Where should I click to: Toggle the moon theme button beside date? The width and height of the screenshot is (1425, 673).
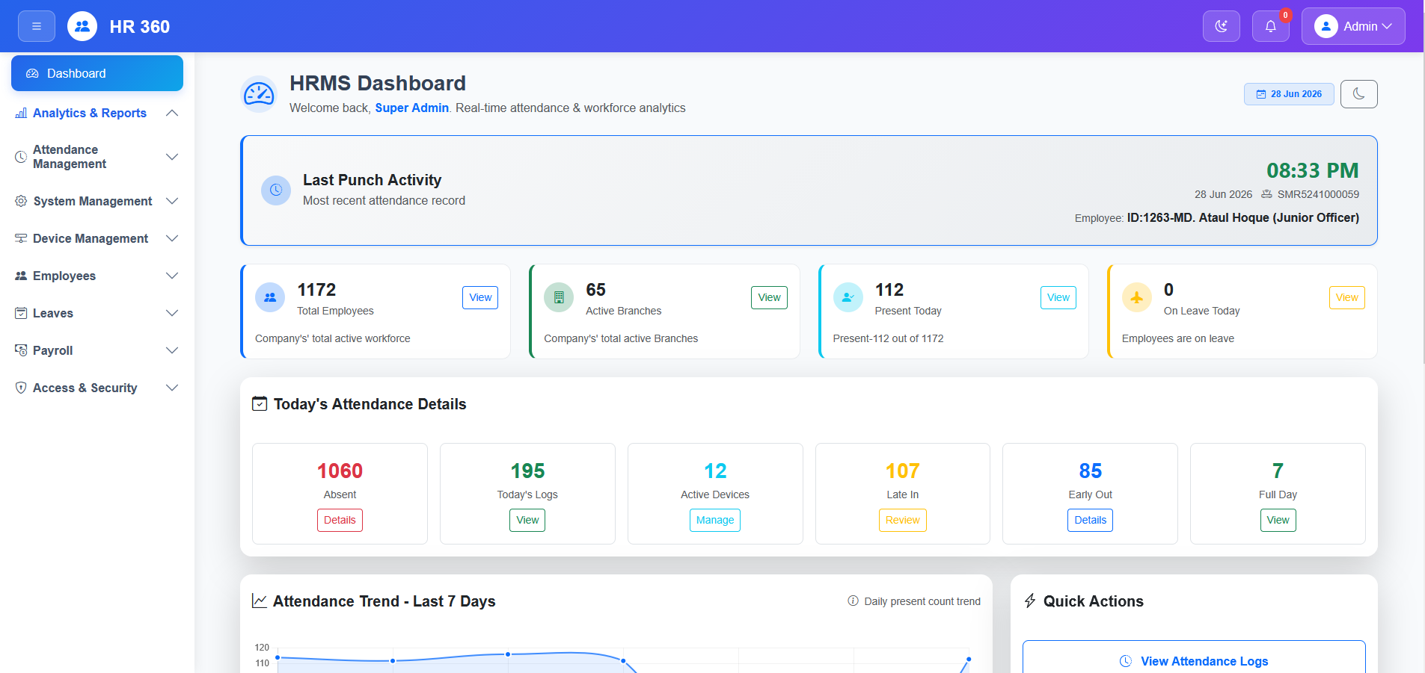[1359, 94]
